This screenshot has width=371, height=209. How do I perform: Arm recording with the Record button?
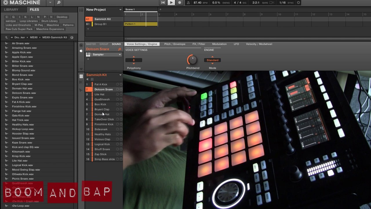coord(180,3)
